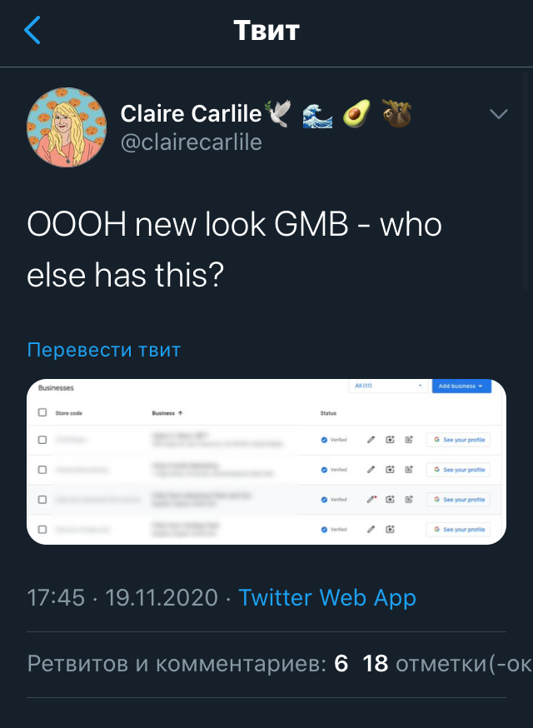Viewport: 533px width, 728px height.
Task: Open the 'Twitter Web App' source link
Action: tap(326, 597)
